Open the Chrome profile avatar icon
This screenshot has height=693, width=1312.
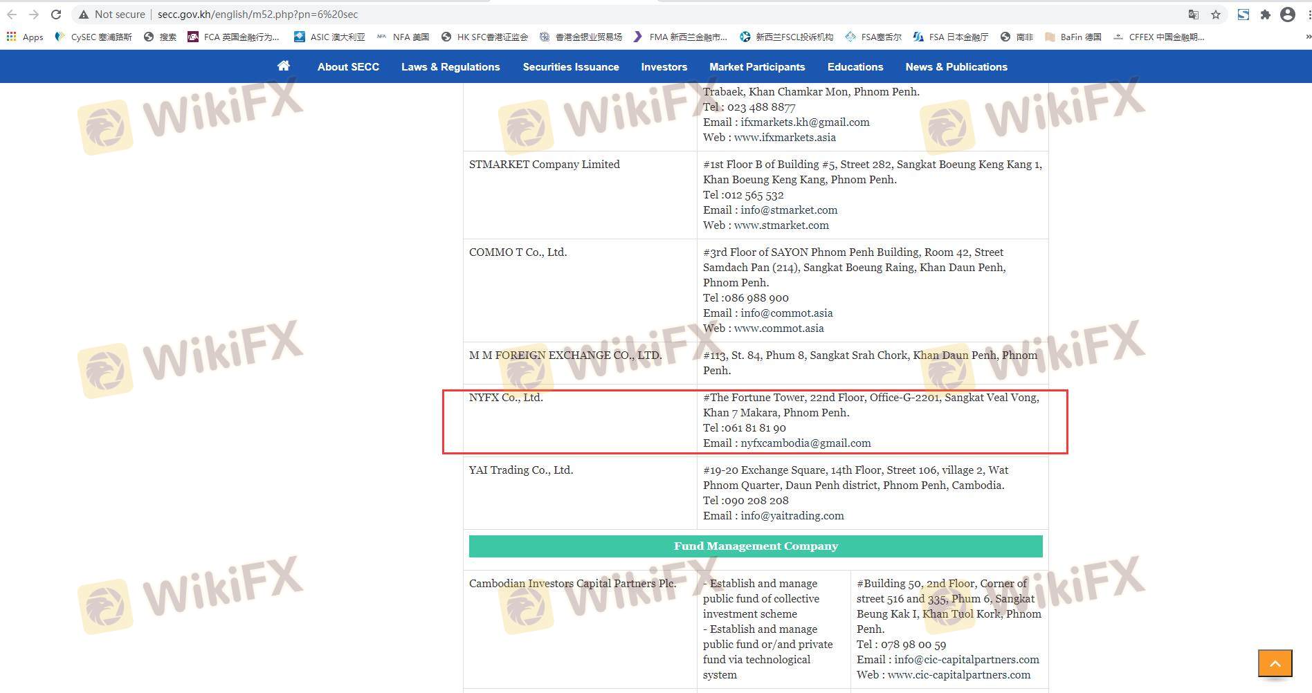tap(1288, 15)
